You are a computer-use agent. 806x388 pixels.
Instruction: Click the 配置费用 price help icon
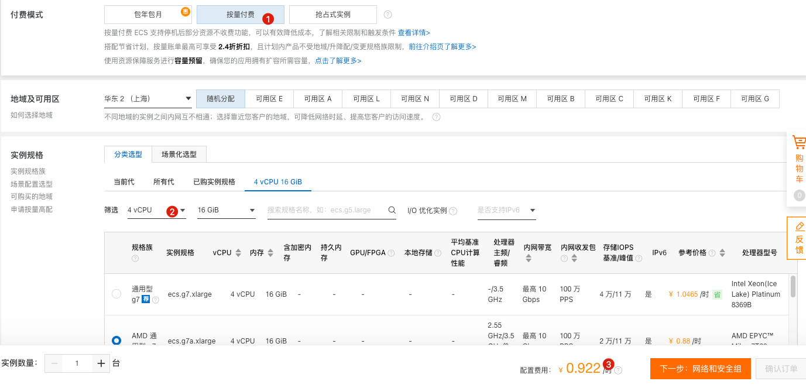pos(618,370)
